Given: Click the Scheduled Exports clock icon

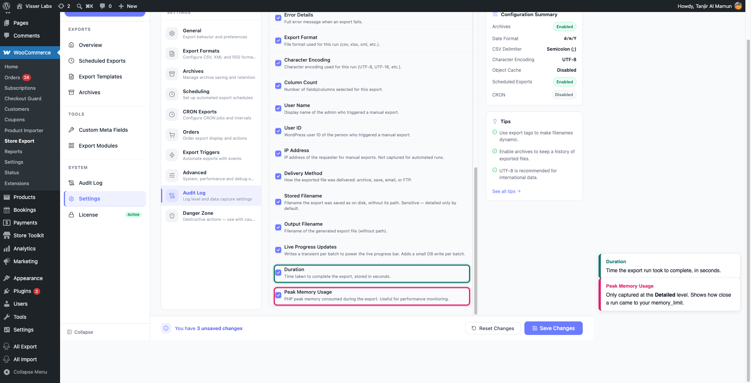Looking at the screenshot, I should click(71, 61).
